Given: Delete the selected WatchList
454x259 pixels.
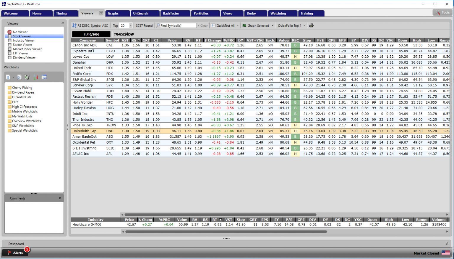Looking at the screenshot, I should 27,77.
